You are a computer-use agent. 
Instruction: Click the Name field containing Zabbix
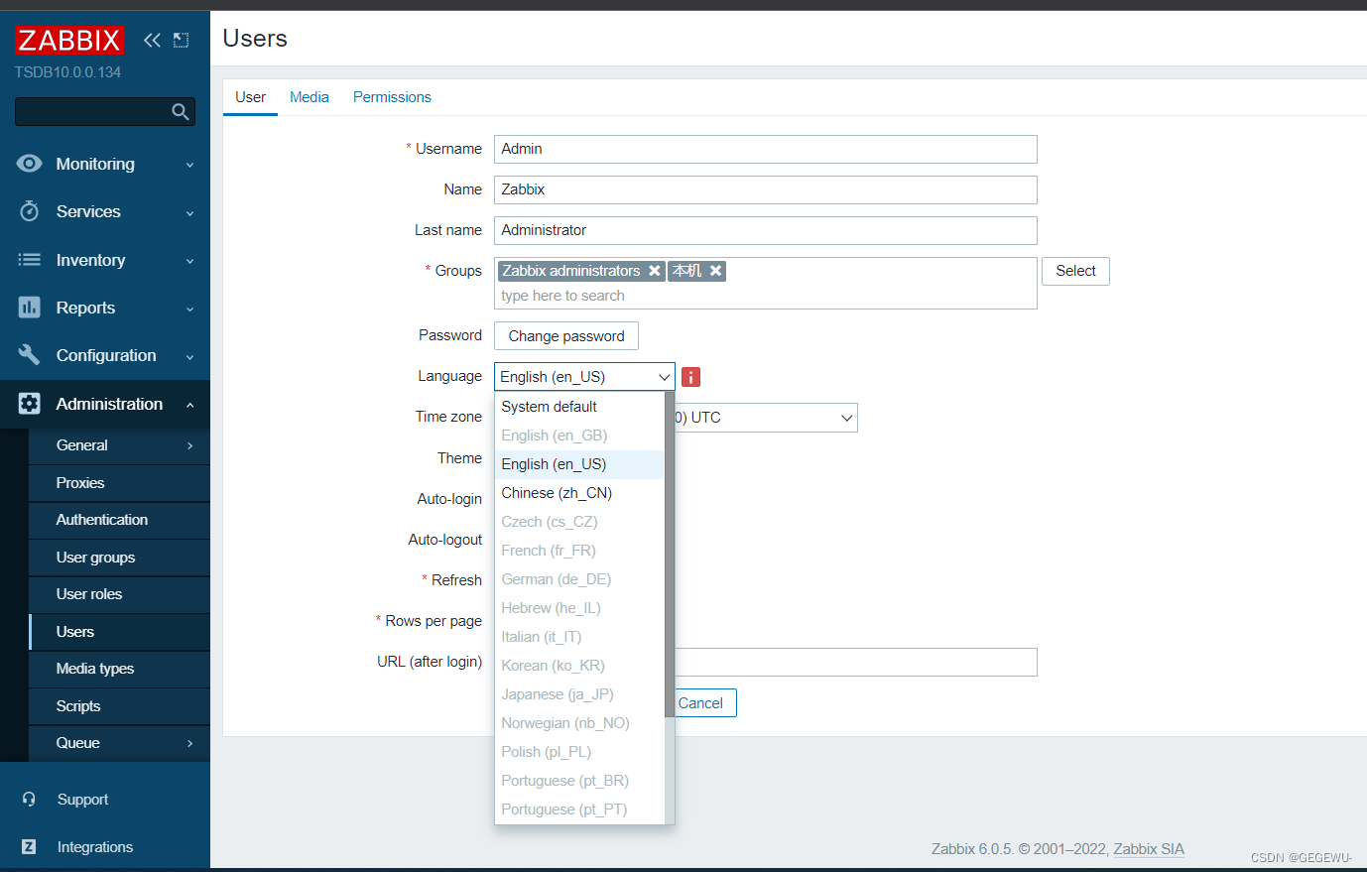(766, 189)
